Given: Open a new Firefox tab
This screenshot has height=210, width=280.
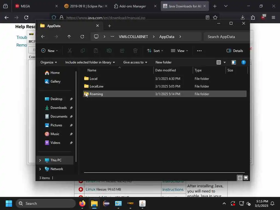Looking at the screenshot, I should click(215, 6).
